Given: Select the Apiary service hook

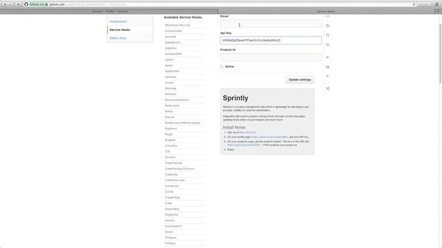Looking at the screenshot, I should [x=169, y=60].
